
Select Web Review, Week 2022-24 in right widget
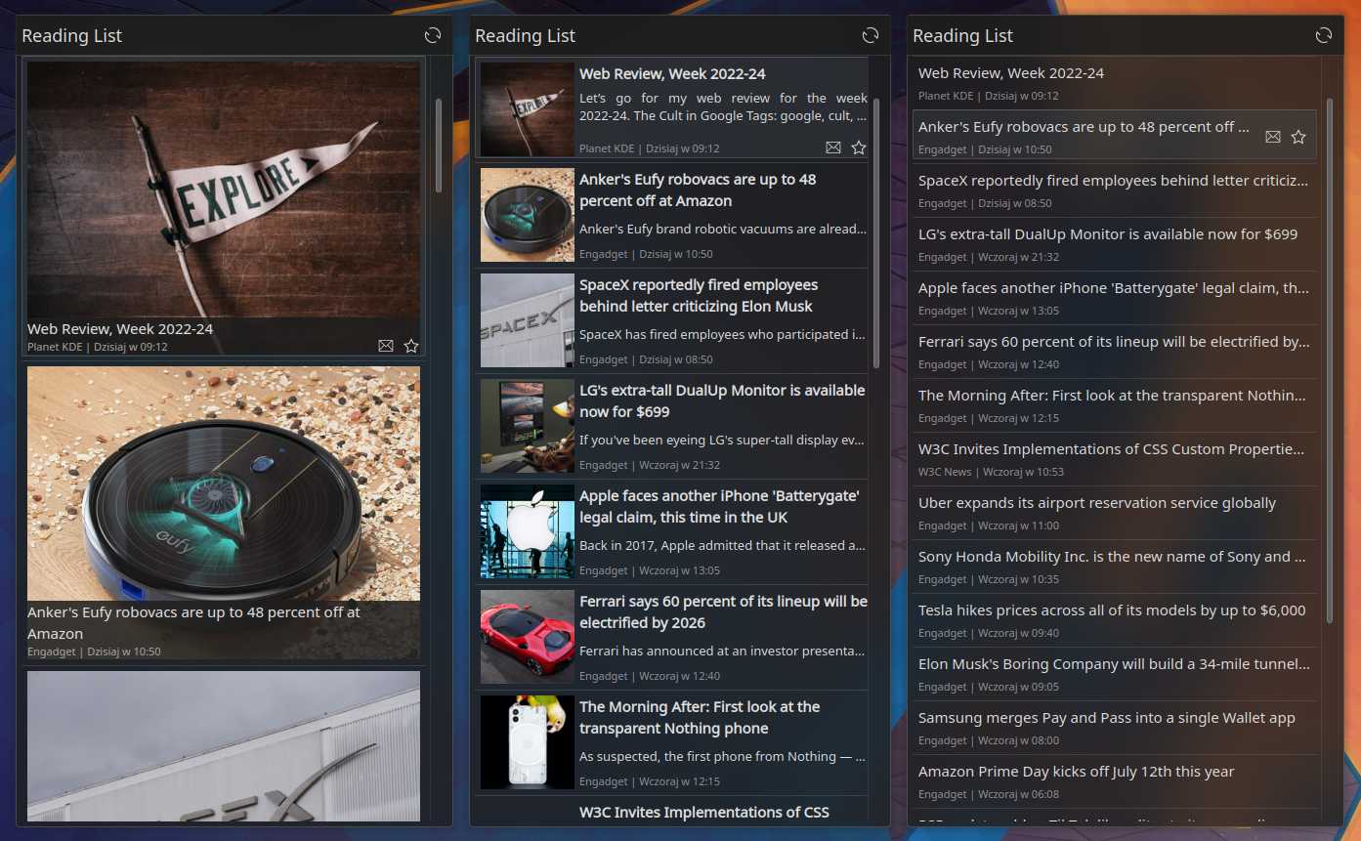(x=1115, y=83)
